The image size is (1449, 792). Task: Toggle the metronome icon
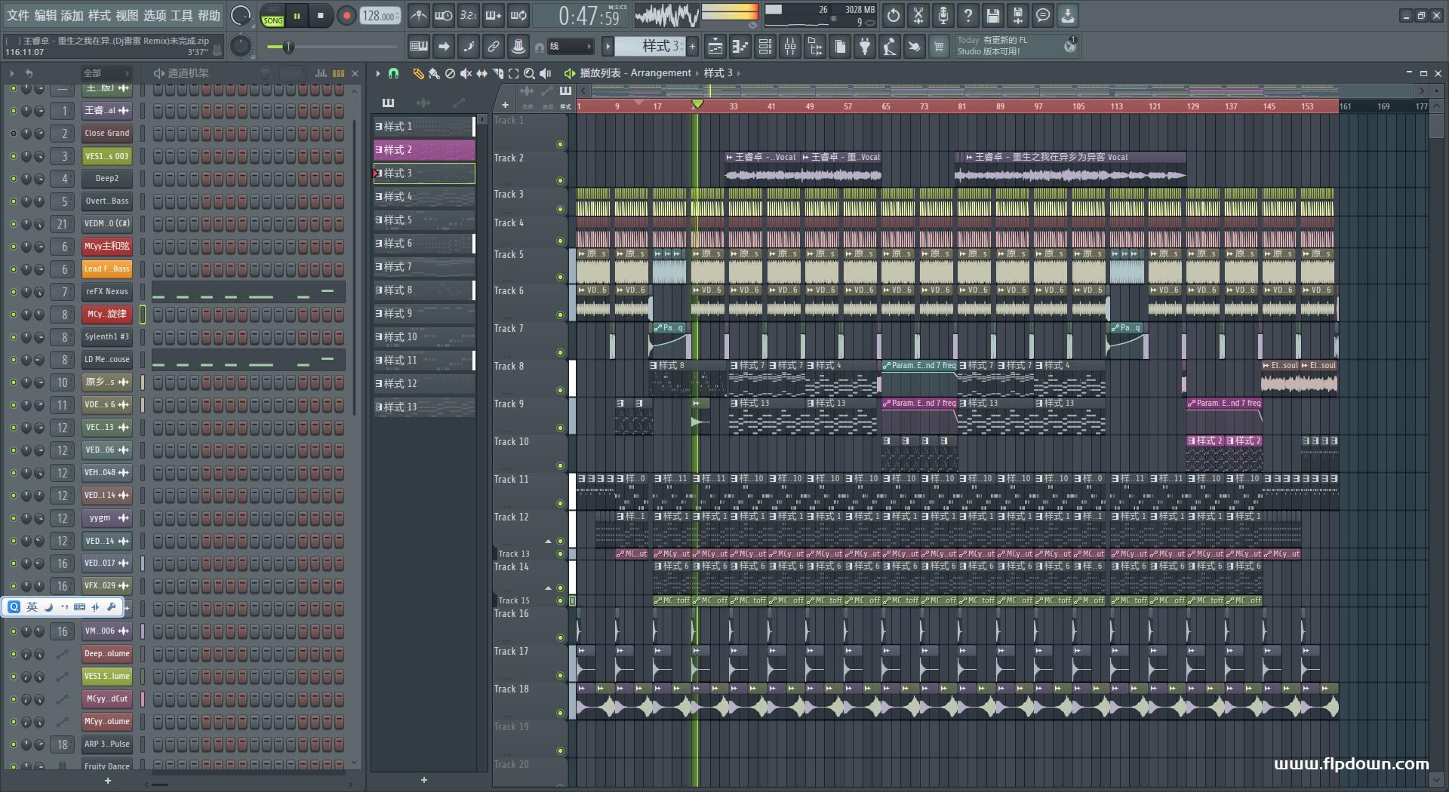[419, 15]
